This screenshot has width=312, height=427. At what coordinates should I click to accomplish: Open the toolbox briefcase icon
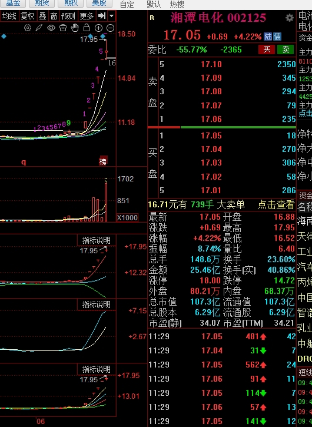(63, 28)
